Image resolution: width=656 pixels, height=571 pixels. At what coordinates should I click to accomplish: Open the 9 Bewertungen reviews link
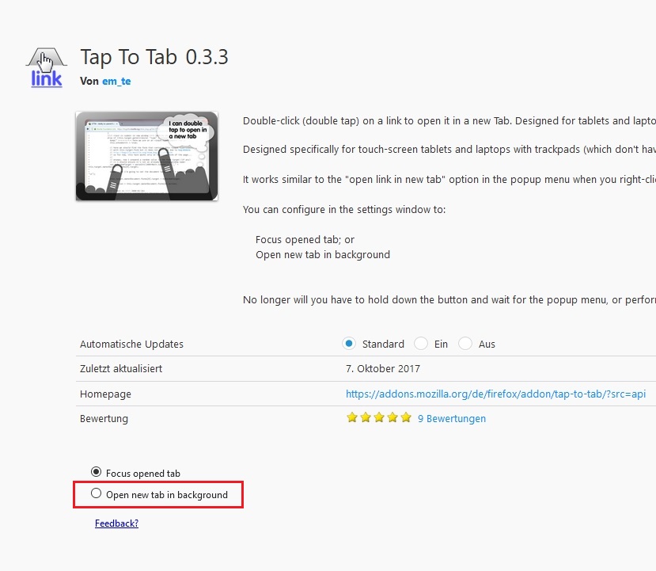click(452, 419)
